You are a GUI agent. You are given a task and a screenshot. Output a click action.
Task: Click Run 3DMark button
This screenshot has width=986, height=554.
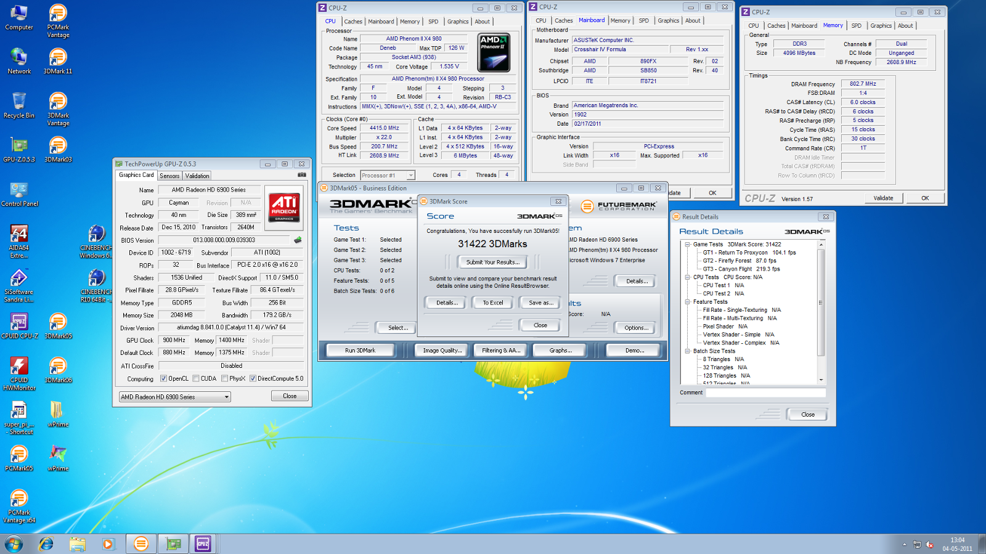pos(360,350)
